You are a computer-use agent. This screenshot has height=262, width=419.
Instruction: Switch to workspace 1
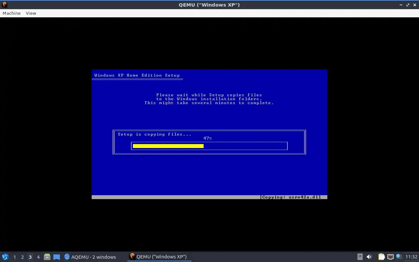click(x=14, y=257)
